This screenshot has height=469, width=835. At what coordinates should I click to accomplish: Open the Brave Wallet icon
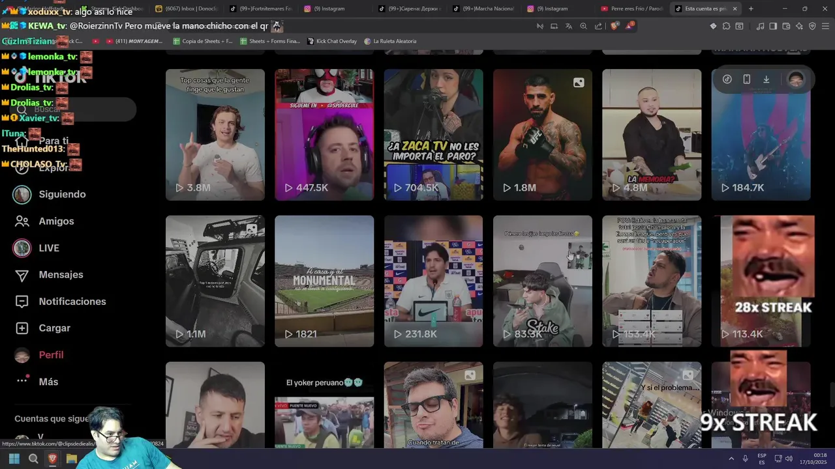(786, 26)
